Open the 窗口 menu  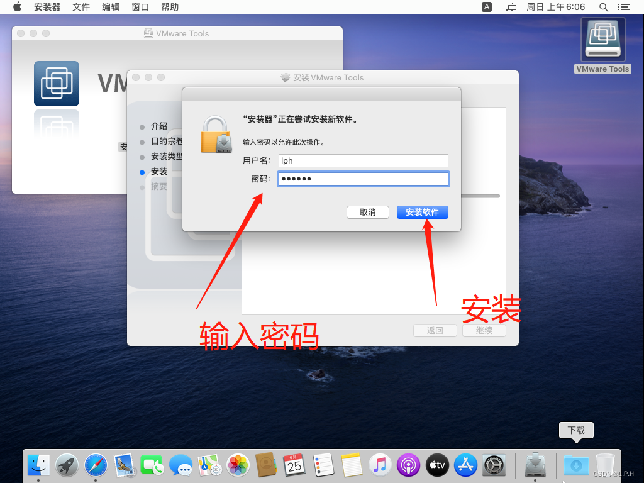pyautogui.click(x=140, y=7)
